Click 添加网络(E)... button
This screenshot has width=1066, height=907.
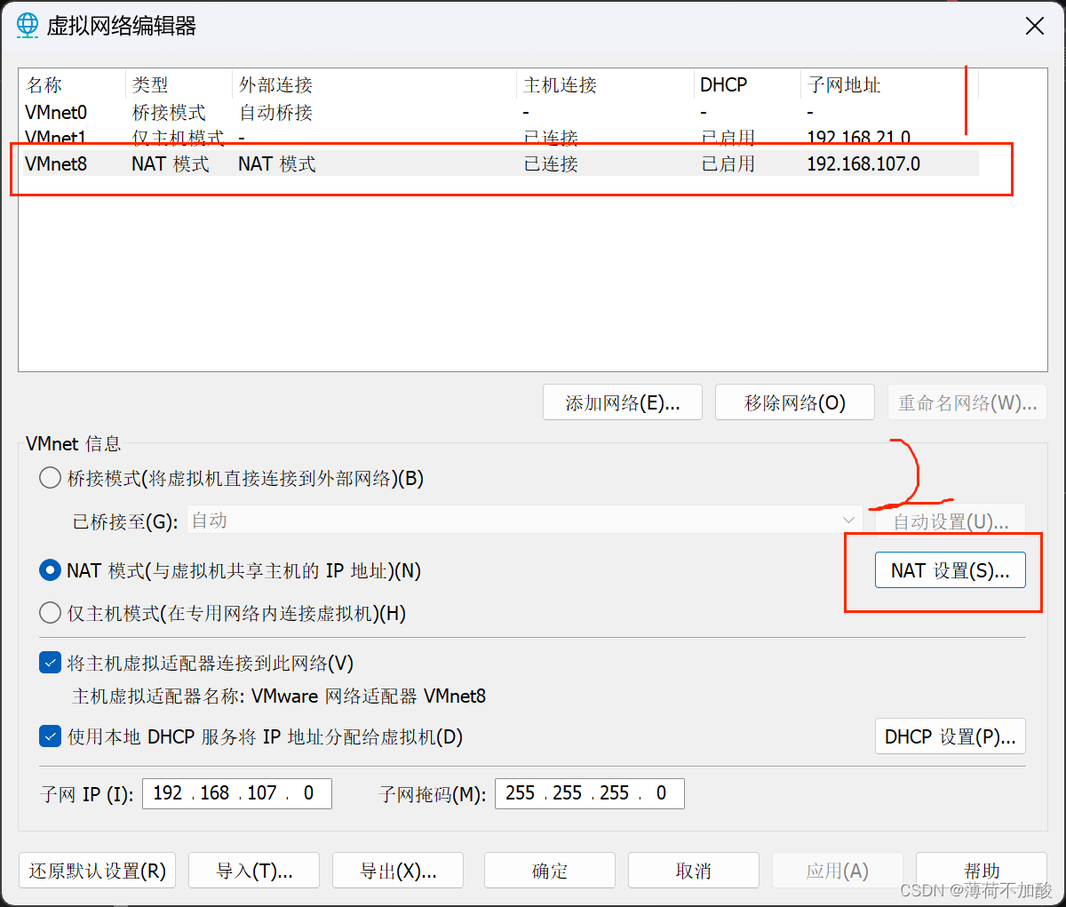623,402
